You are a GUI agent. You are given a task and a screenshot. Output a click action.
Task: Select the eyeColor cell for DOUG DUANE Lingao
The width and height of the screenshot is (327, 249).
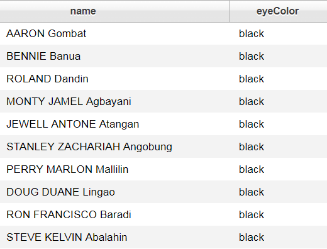pos(278,192)
